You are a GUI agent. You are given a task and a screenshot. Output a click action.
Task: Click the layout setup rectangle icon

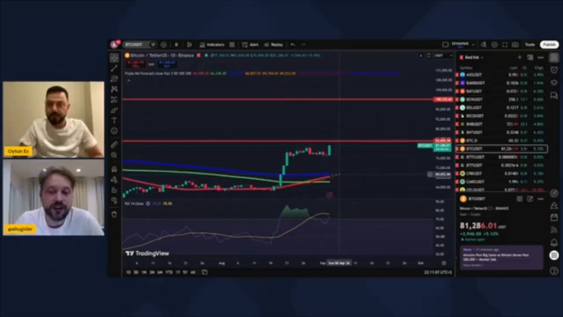445,45
